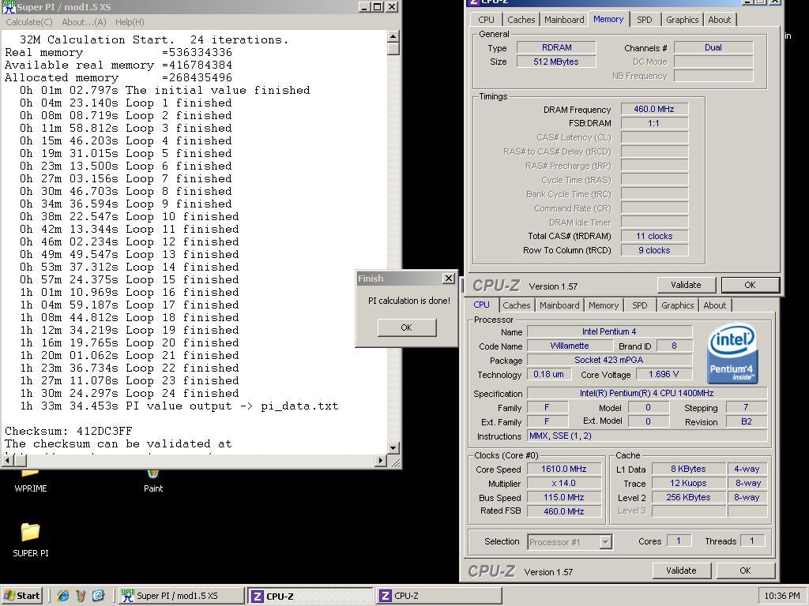Screen dimensions: 809x606
Task: Open About tab in upper CPU-Z window
Action: point(719,20)
